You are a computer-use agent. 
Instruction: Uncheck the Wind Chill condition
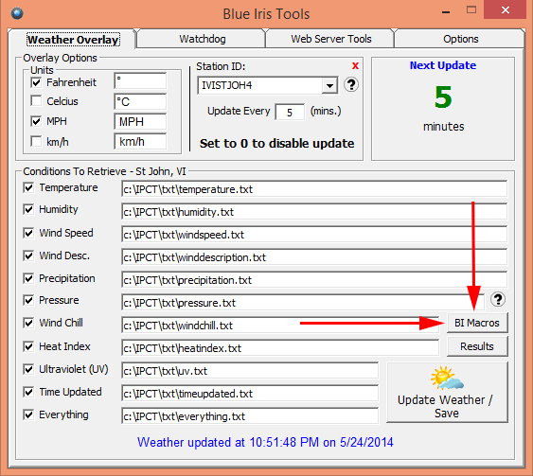point(28,323)
